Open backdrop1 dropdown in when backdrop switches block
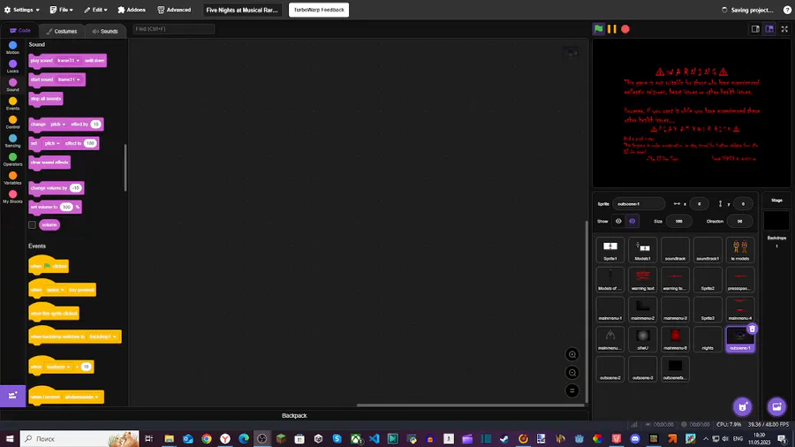 click(103, 337)
